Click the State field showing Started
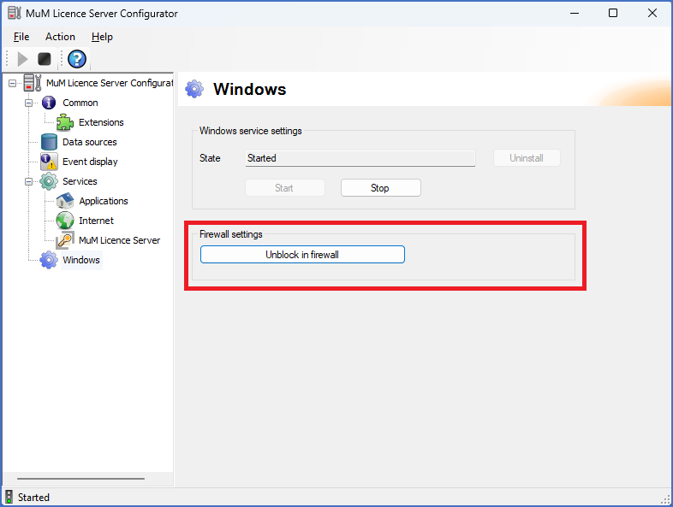Screen dimensions: 673x507 click(x=360, y=158)
